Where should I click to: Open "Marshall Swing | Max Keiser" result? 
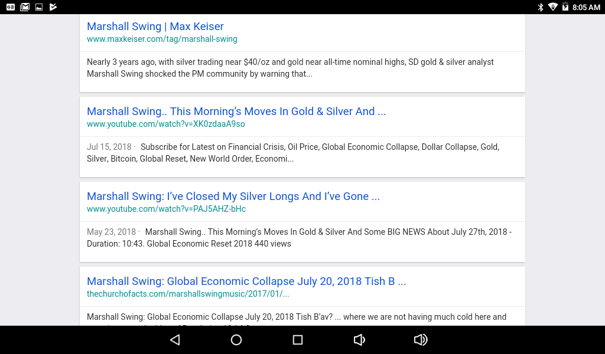click(155, 27)
